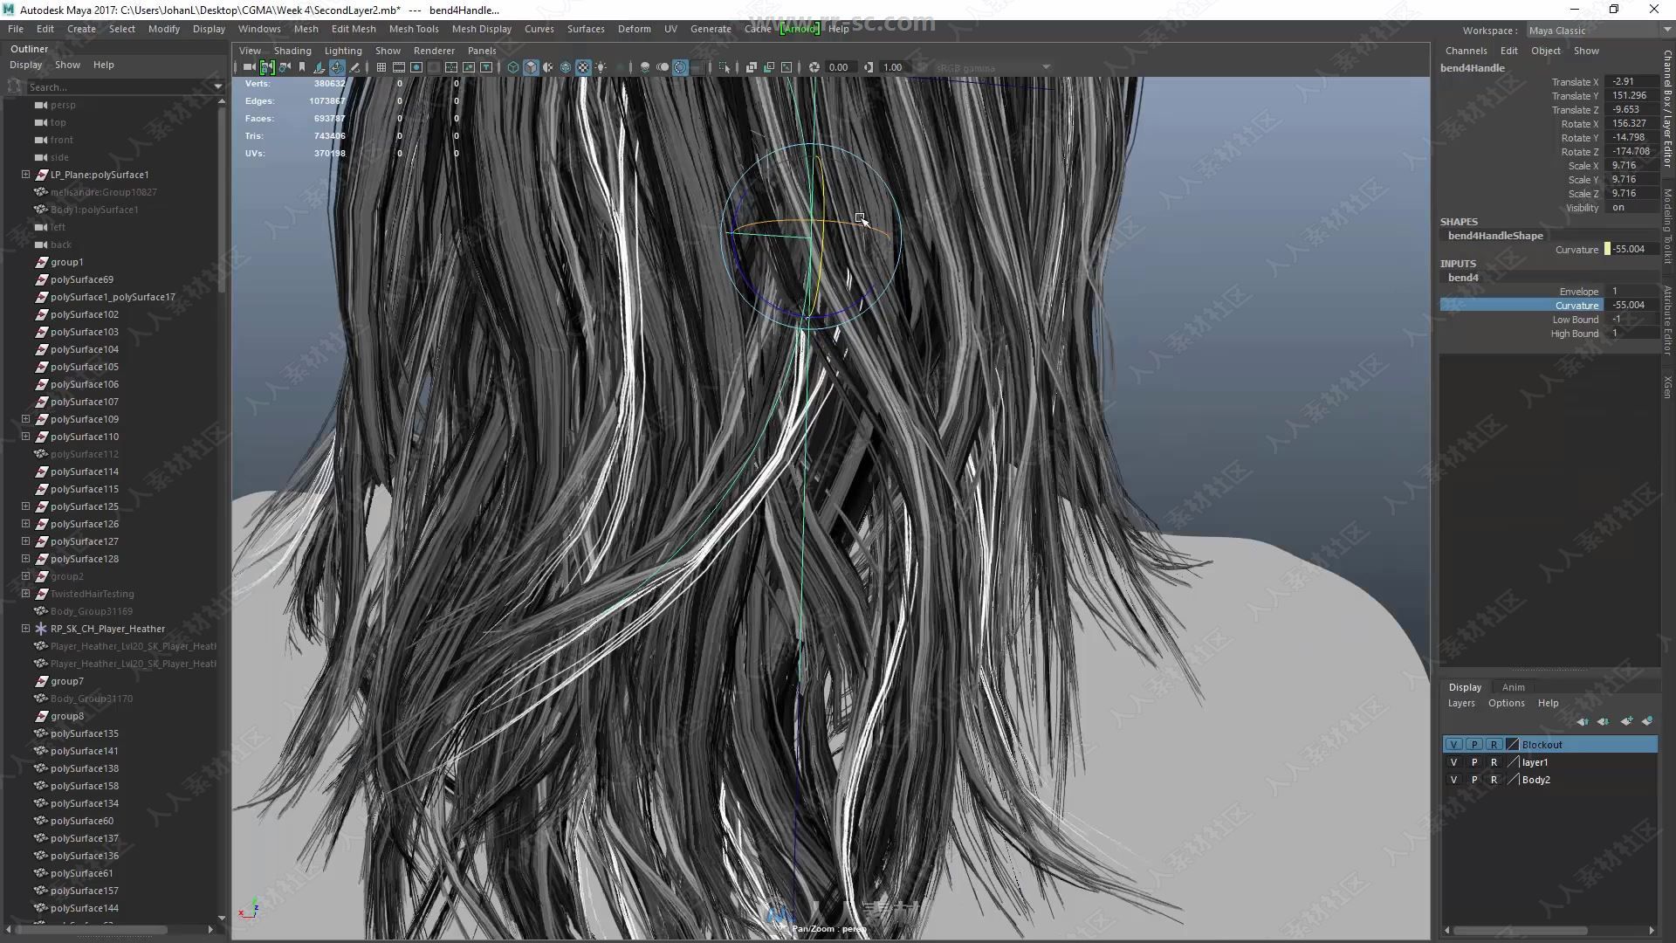Screen dimensions: 1676x943
Task: Toggle visibility of layer1
Action: point(1453,761)
